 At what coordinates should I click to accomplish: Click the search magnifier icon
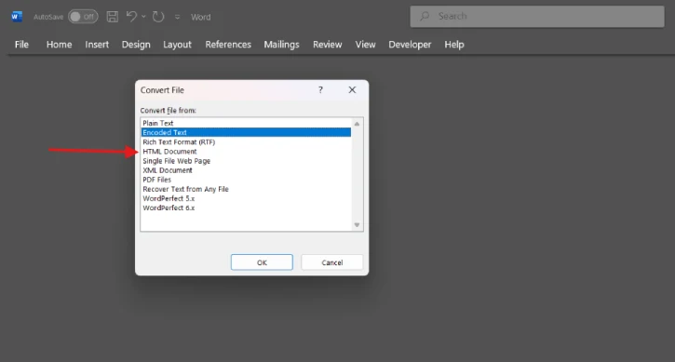pos(425,17)
